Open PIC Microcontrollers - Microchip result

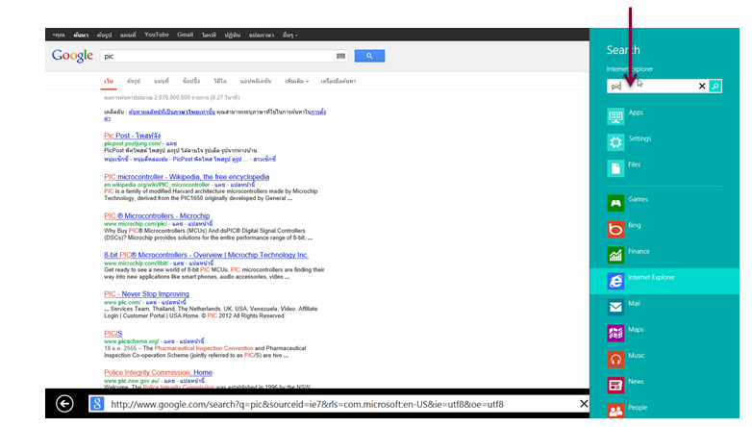(157, 215)
